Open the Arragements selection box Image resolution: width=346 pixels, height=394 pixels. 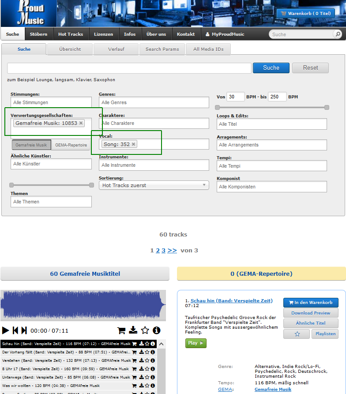pyautogui.click(x=271, y=145)
